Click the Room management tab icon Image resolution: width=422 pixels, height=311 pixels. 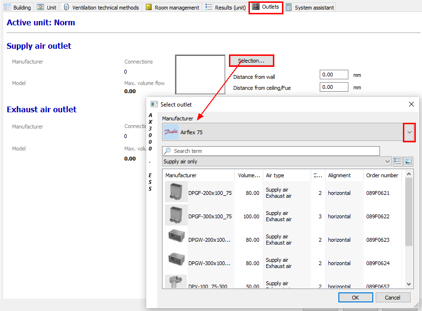coord(148,7)
